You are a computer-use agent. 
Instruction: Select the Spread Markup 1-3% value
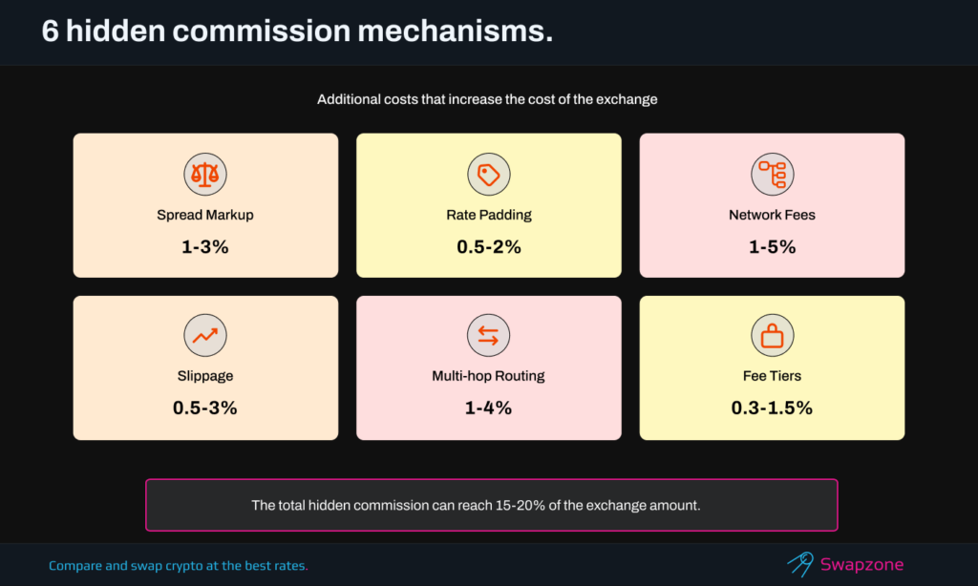(x=205, y=247)
